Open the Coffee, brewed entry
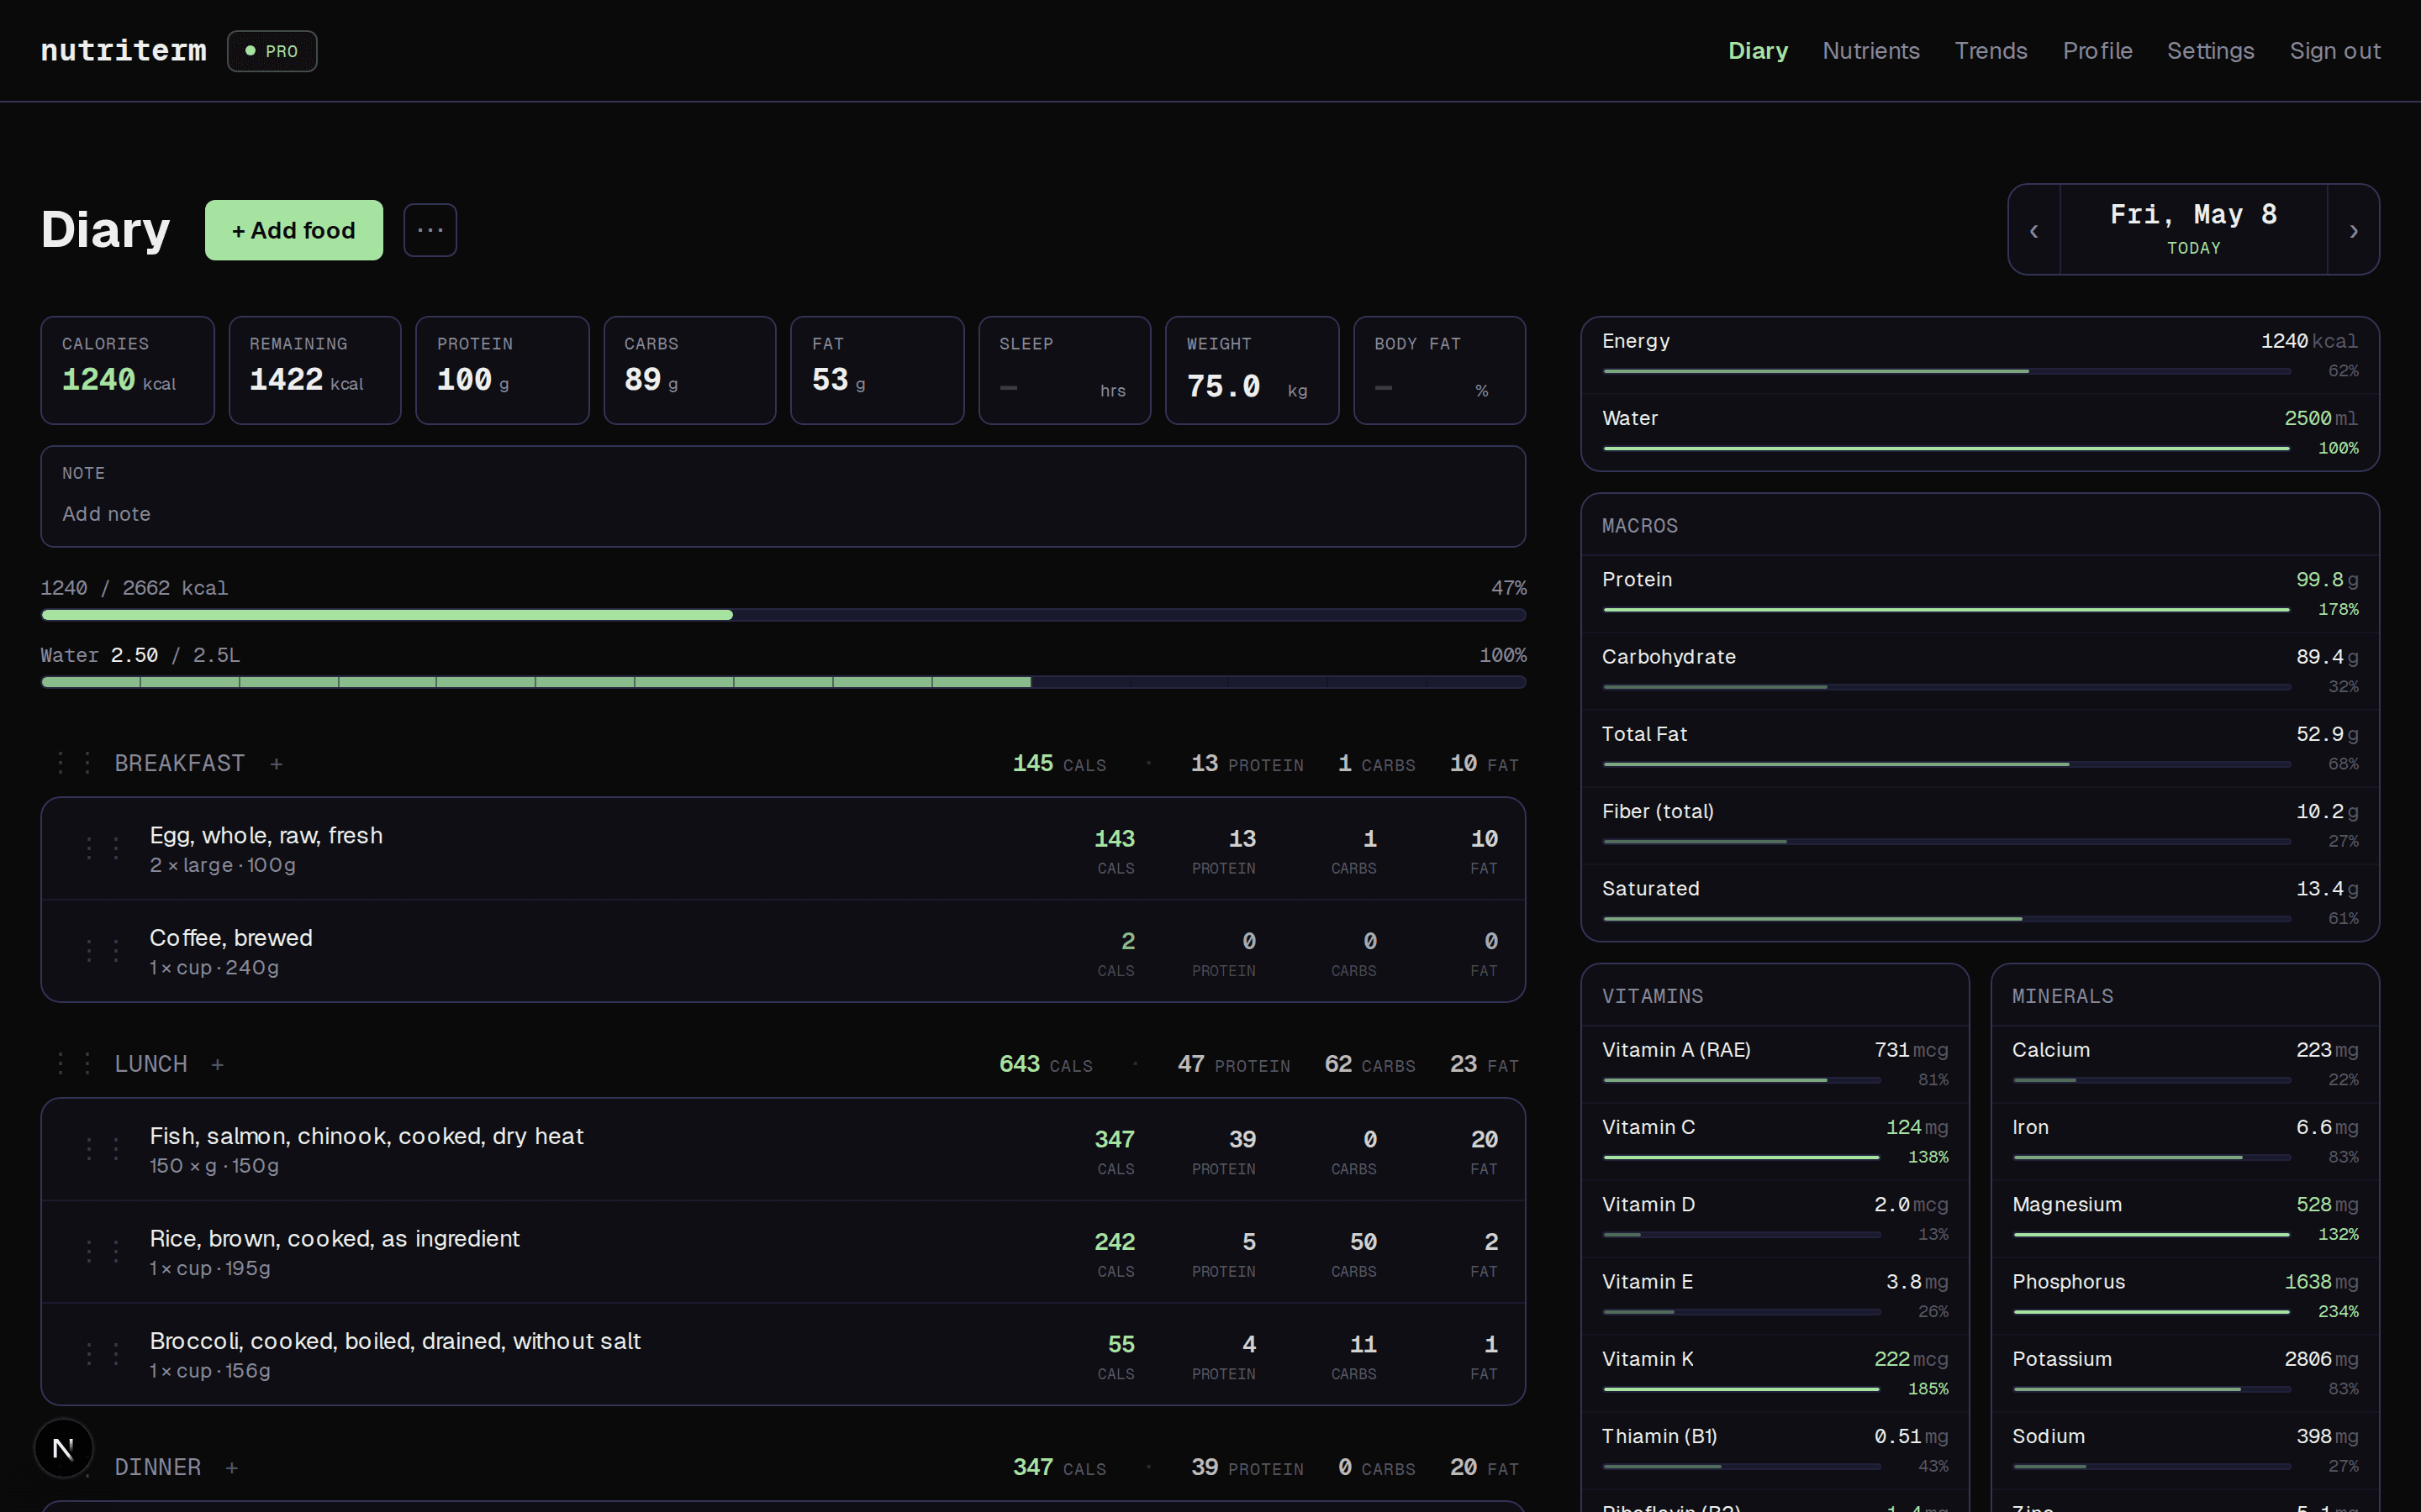 (x=783, y=952)
